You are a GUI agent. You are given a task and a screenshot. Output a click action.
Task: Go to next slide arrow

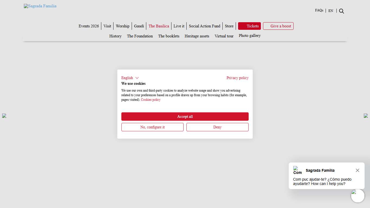pos(366,116)
